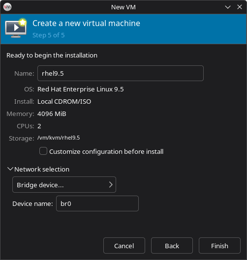The height and width of the screenshot is (260, 247).
Task: Click the OS value Red Hat Enterprise Linux 9.5
Action: pos(81,89)
